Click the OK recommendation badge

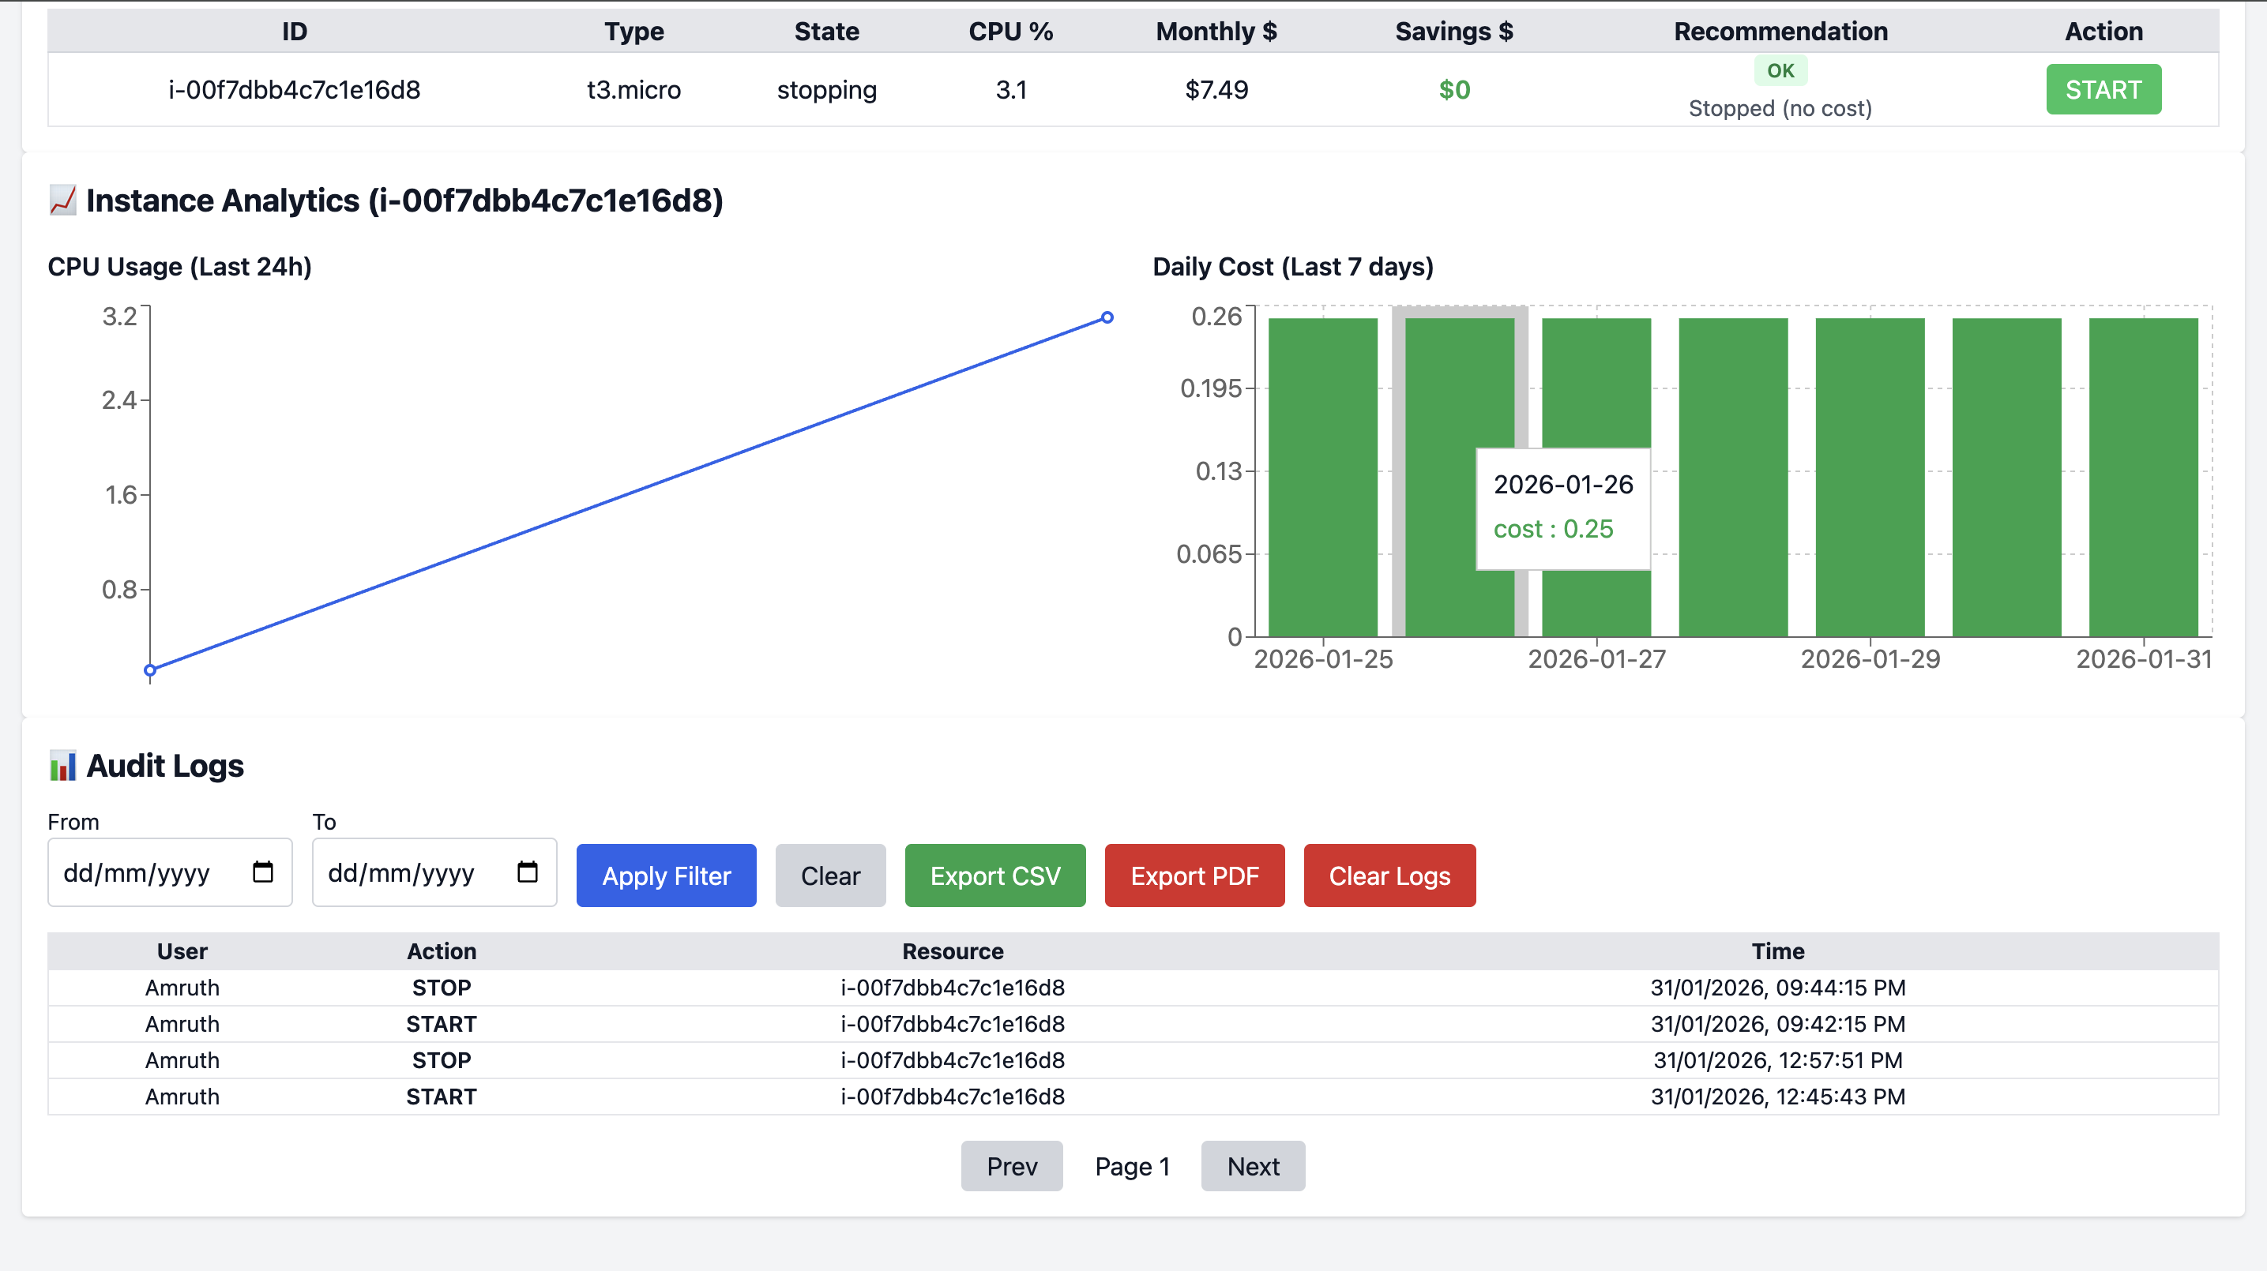coord(1780,70)
